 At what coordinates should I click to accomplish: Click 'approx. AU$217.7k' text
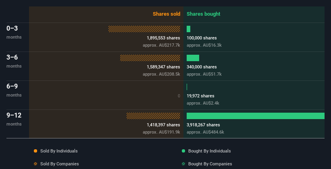(161, 45)
